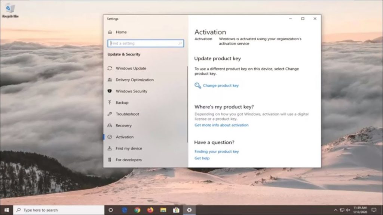Open the For developers section

127,159
